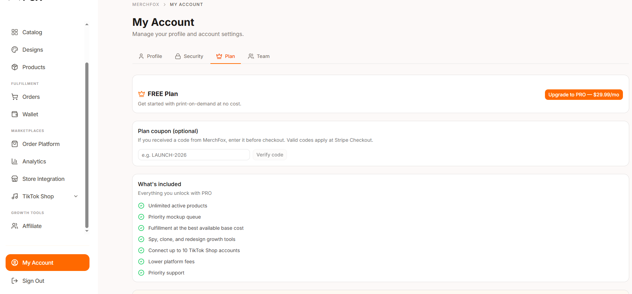Click the Security tab lock icon
Viewport: 632px width, 294px height.
(x=178, y=56)
